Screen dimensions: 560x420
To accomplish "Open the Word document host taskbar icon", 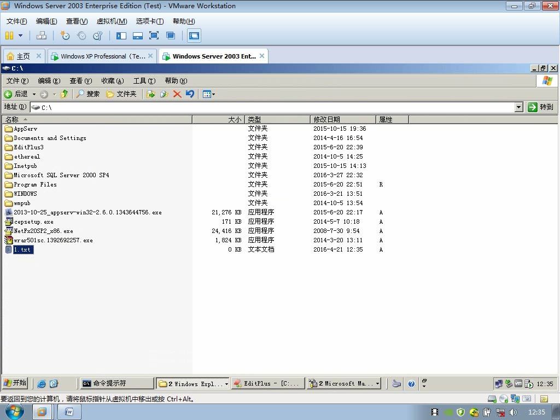I will point(69,412).
